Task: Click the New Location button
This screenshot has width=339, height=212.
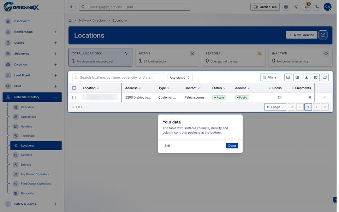Action: coord(301,35)
